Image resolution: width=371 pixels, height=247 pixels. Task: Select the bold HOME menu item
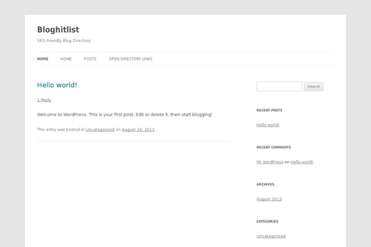point(43,59)
